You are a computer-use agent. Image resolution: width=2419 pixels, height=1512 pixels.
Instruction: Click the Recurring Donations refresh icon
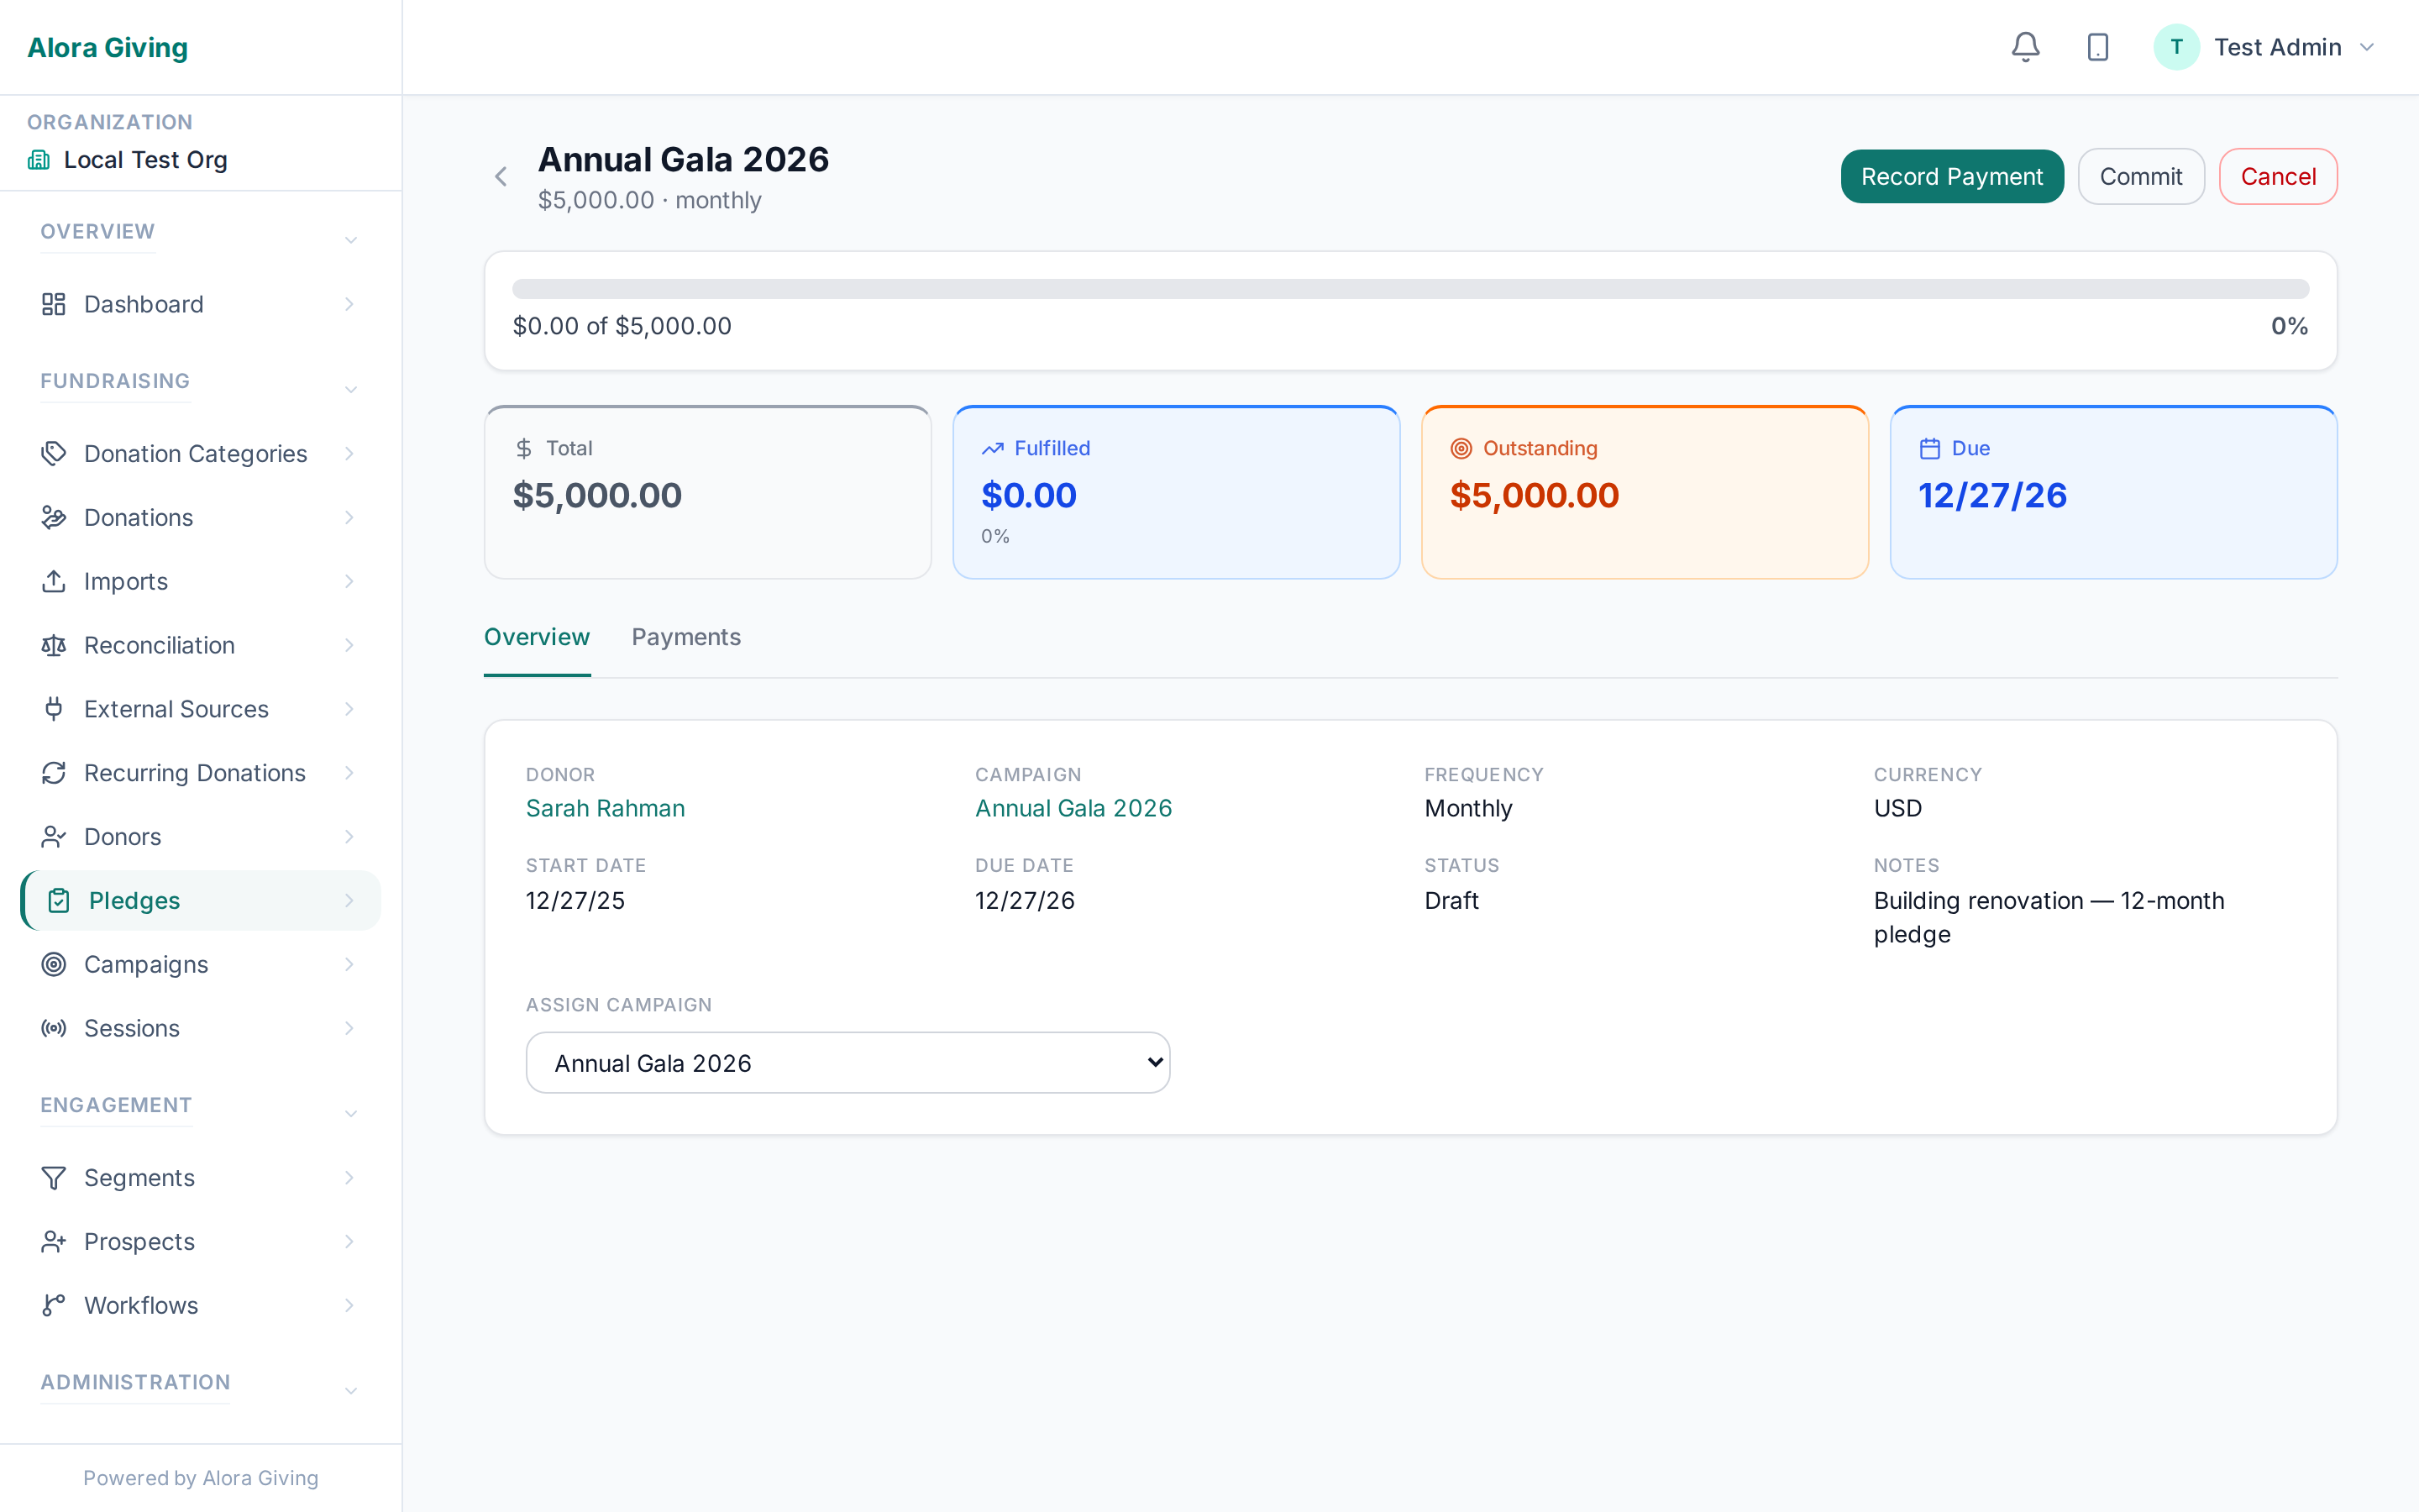pyautogui.click(x=54, y=773)
